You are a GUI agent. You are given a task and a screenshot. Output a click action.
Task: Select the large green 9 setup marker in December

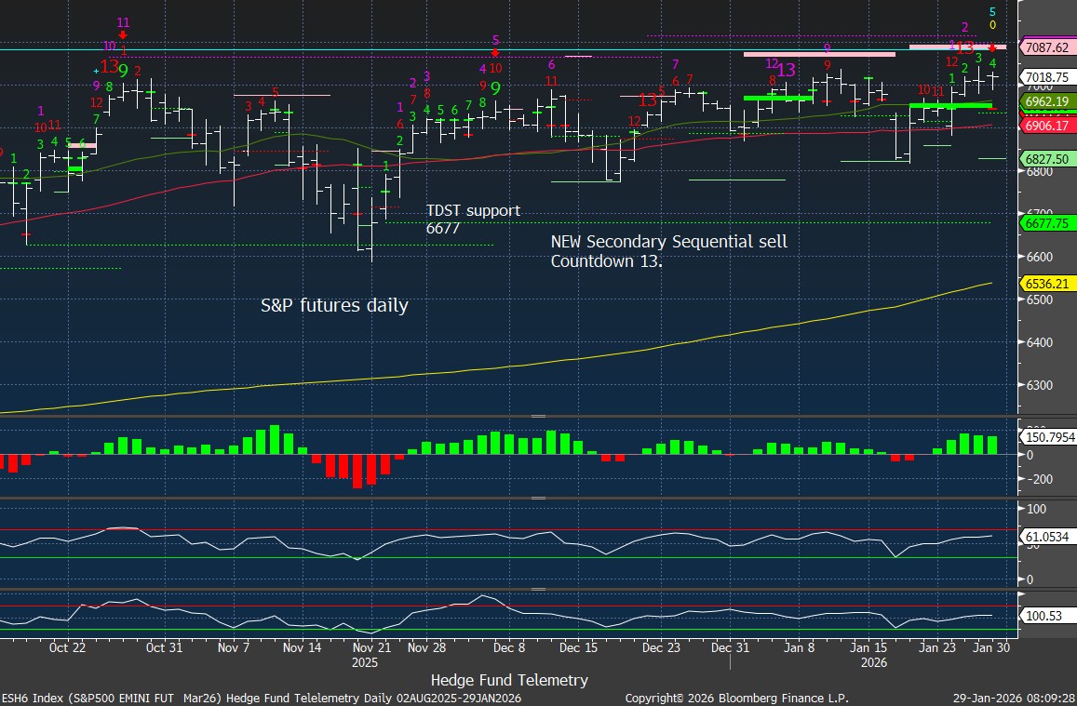click(496, 88)
